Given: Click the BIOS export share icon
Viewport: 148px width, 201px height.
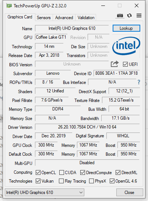Looking at the screenshot, I should [114, 64].
